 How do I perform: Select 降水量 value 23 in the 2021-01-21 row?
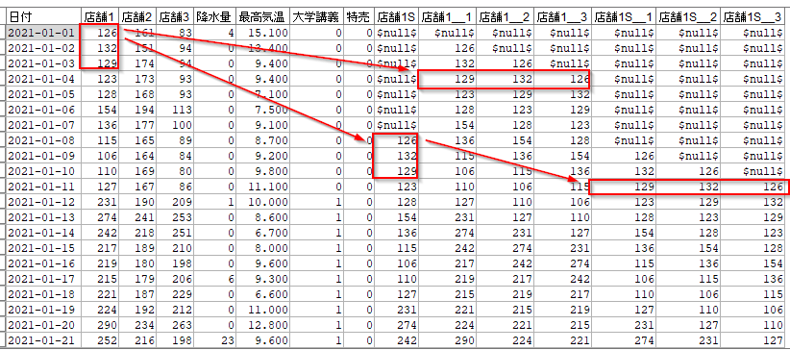click(214, 340)
